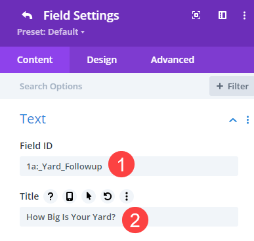Open the Preset: Default dropdown

[x=51, y=32]
